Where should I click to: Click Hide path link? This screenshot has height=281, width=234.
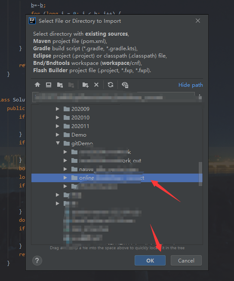click(x=191, y=85)
